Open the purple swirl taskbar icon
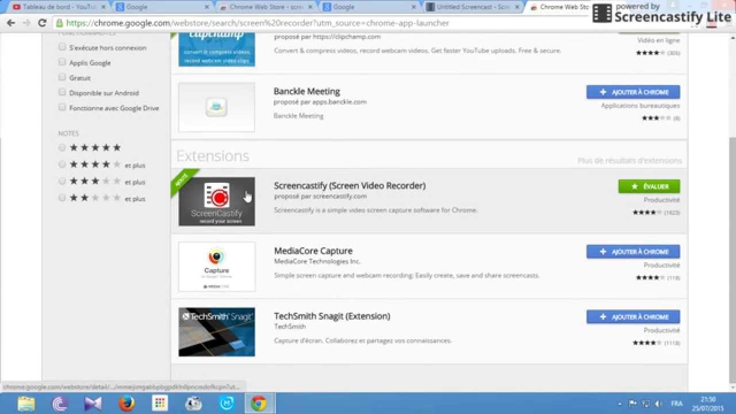This screenshot has width=736, height=414. [60, 404]
